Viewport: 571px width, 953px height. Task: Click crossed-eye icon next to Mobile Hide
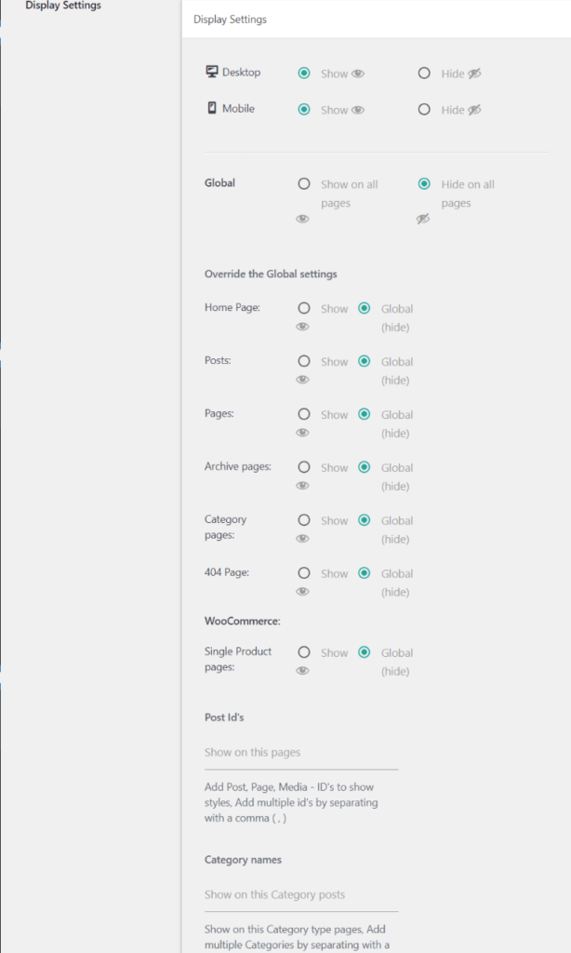click(x=474, y=110)
